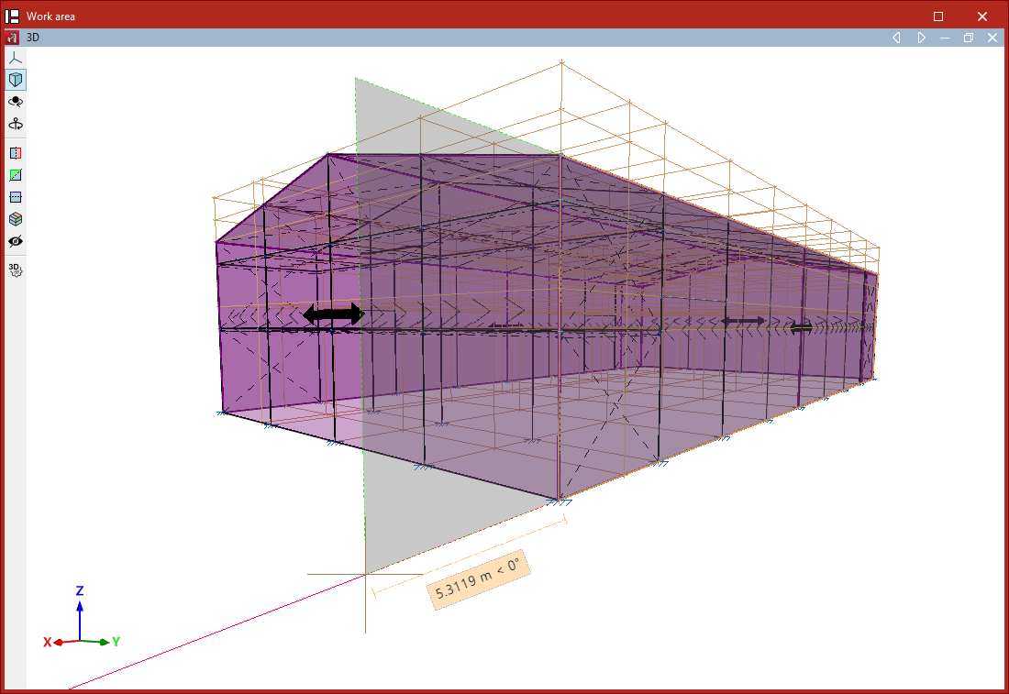Select the axes view tool
Viewport: 1009px width, 694px height.
coord(16,58)
